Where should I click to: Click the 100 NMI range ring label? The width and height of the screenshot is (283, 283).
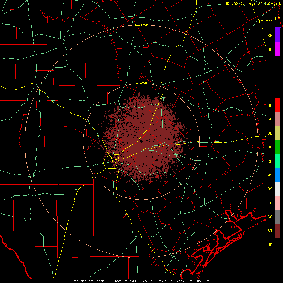tap(141, 25)
